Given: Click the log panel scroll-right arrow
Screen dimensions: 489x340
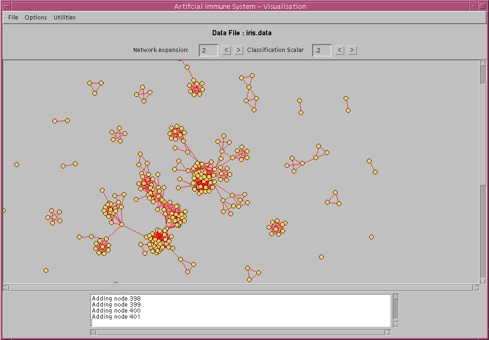Looking at the screenshot, I should pyautogui.click(x=388, y=333).
